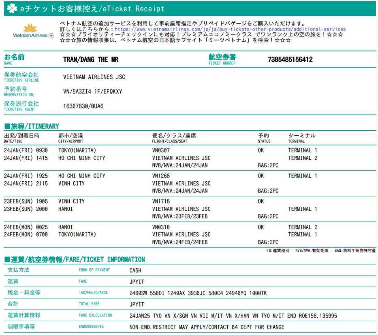The image size is (378, 335).
Task: Click the 24JAN(FRI) 0930 departure time
Action: [26, 150]
